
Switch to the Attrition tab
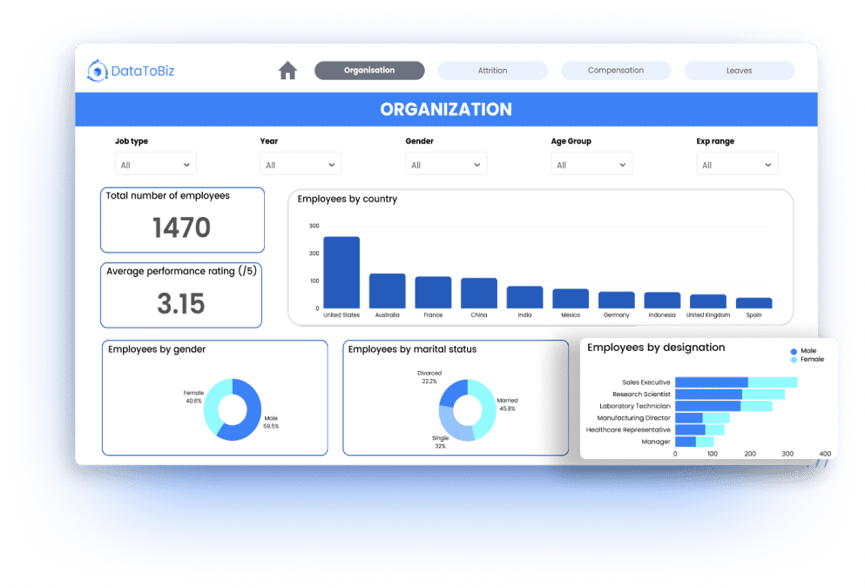tap(492, 71)
